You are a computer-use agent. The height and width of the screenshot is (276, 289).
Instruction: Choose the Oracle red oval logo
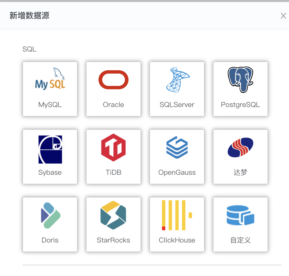click(x=113, y=80)
